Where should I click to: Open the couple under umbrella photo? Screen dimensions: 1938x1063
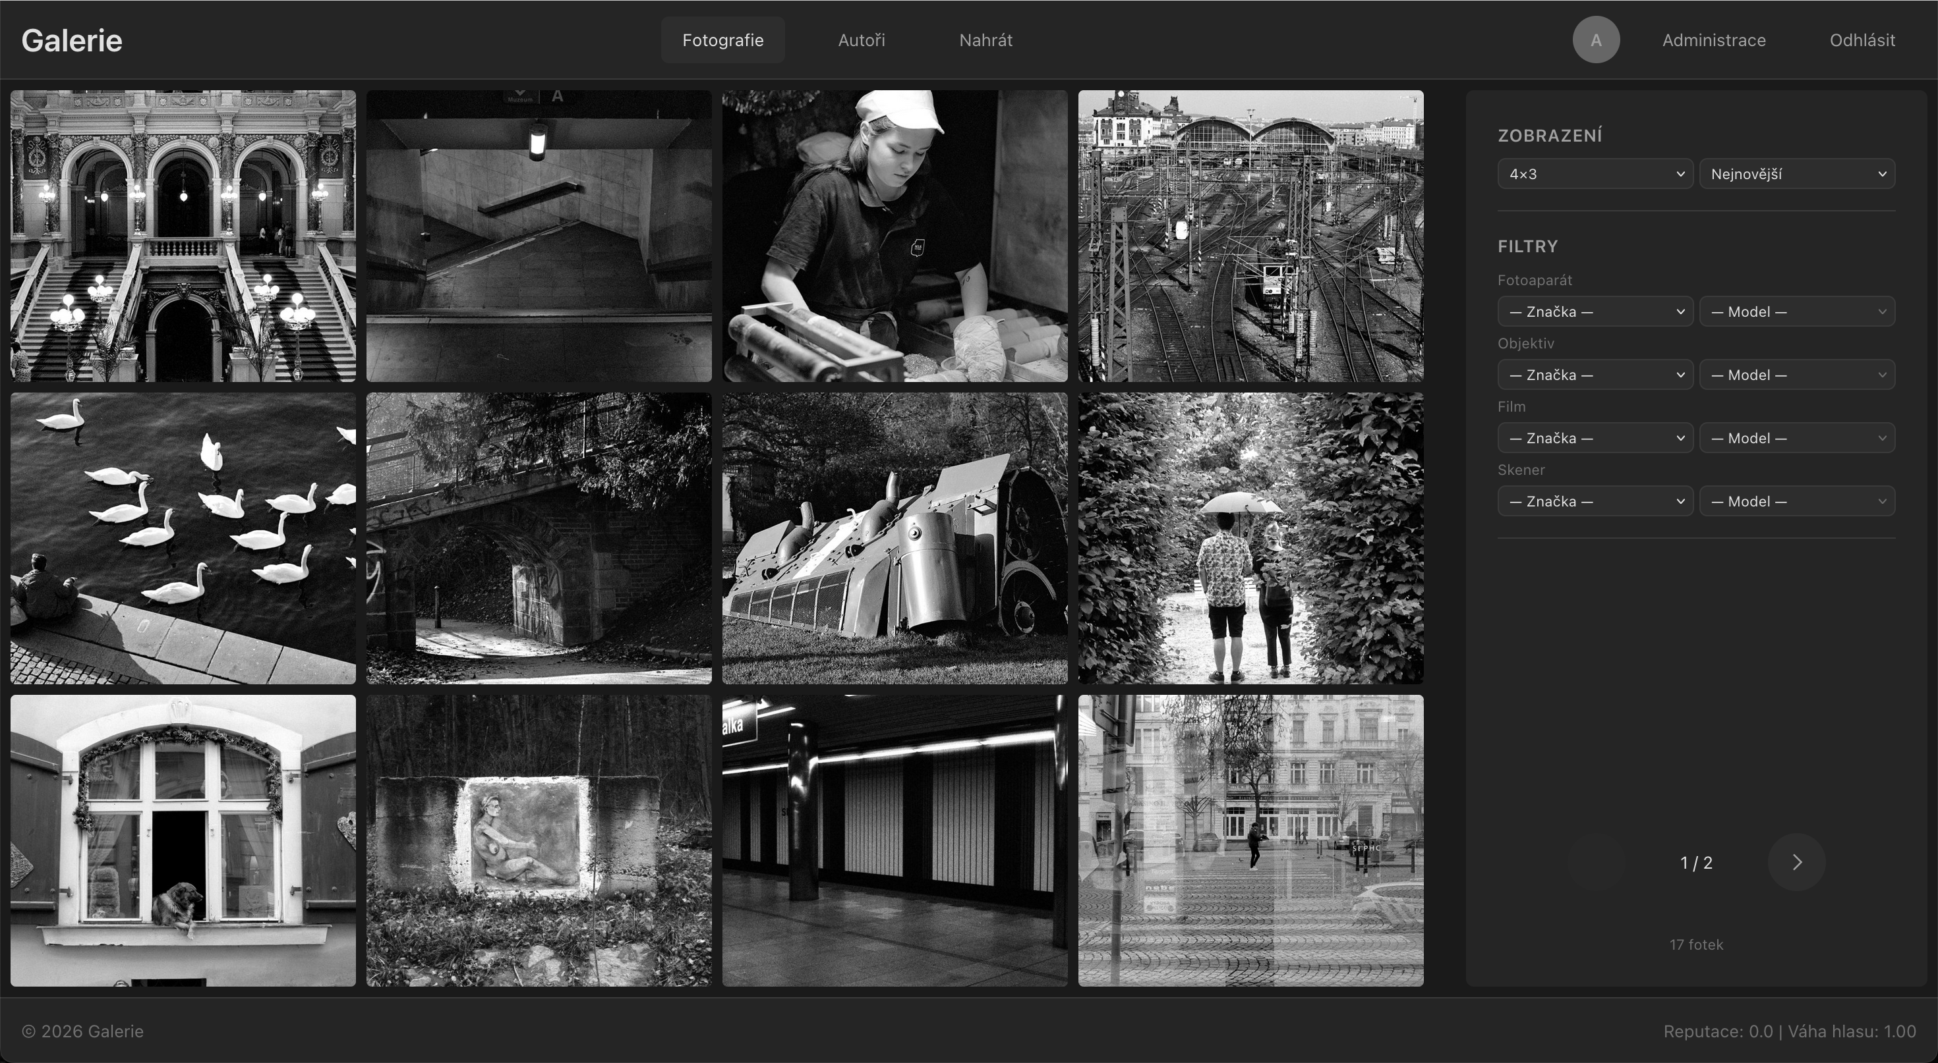1250,537
